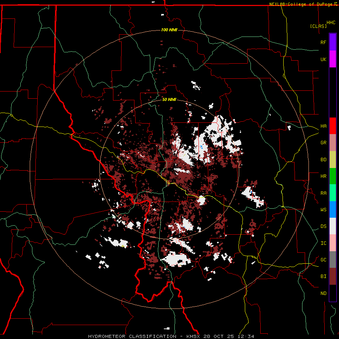Screen dimensions: 339x339
Task: Click the red HA legend color swatch
Action: 333,126
